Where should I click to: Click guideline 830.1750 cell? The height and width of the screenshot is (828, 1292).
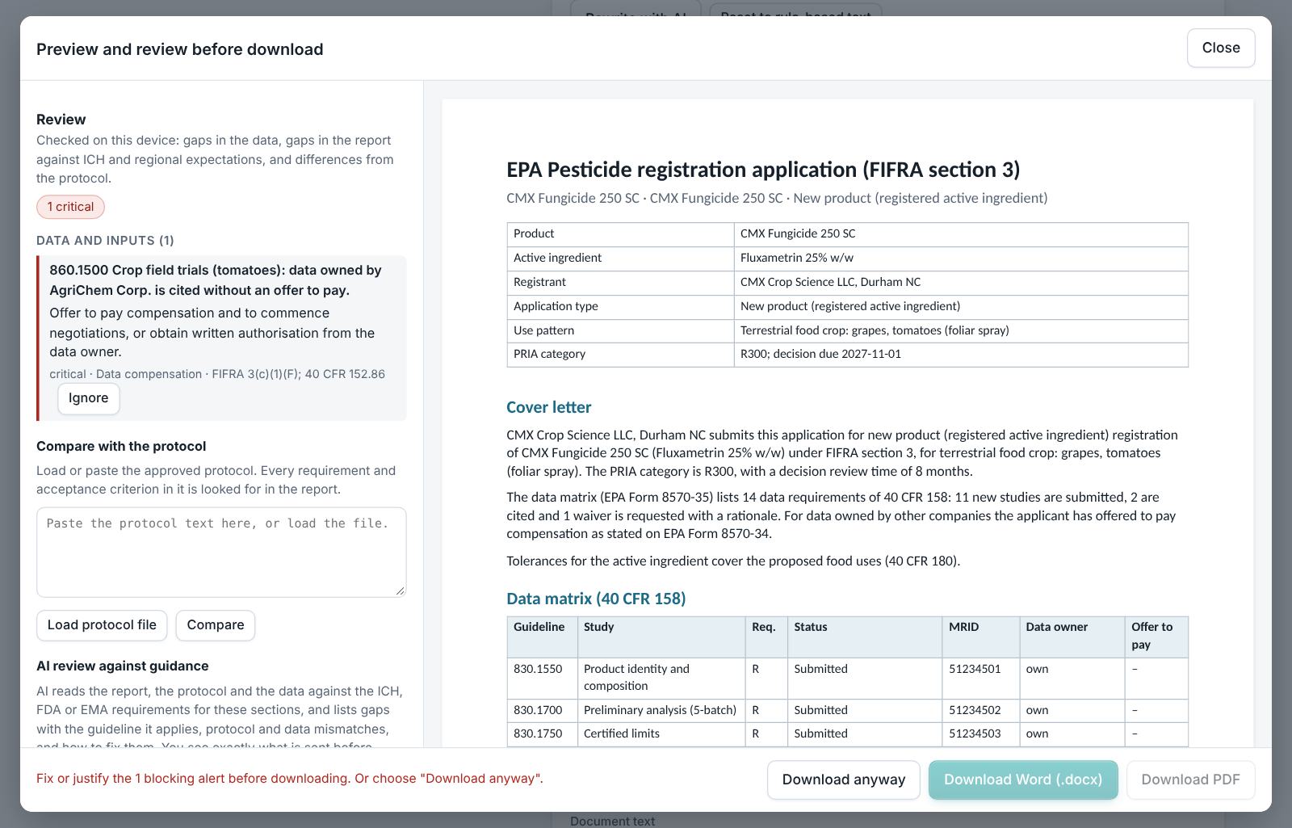tap(542, 733)
